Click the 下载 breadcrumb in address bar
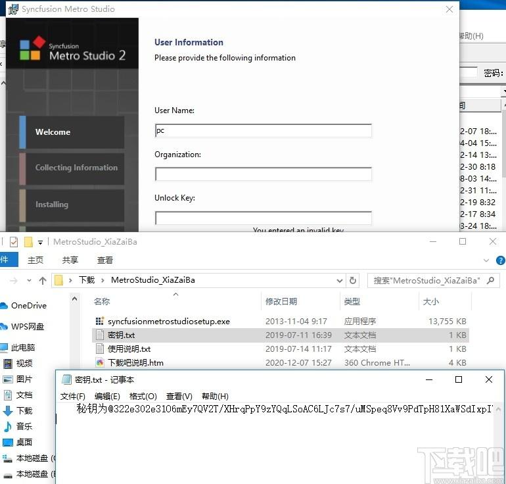The width and height of the screenshot is (506, 484). [87, 280]
